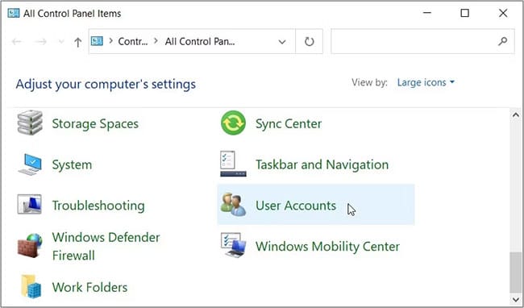This screenshot has height=308, width=524.
Task: Open the Windows Defender Firewall brick wall icon
Action: (x=30, y=246)
